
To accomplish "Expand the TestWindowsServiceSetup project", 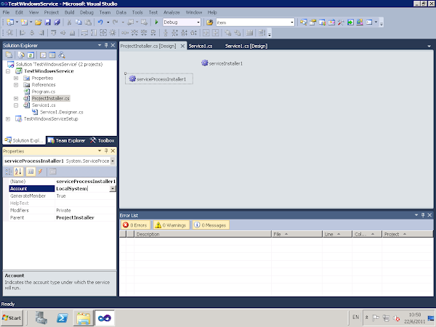I will click(8, 118).
